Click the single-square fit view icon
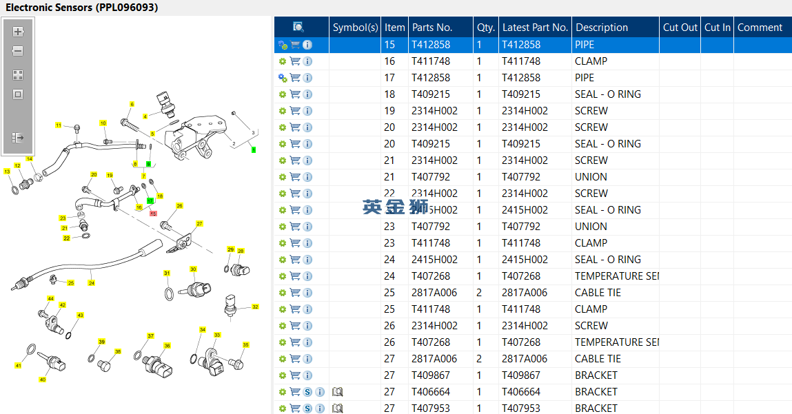 tap(18, 94)
